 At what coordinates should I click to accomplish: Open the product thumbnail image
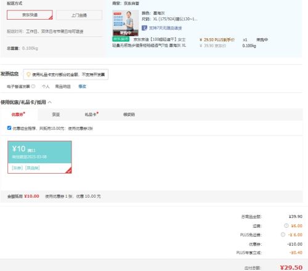click(126, 23)
